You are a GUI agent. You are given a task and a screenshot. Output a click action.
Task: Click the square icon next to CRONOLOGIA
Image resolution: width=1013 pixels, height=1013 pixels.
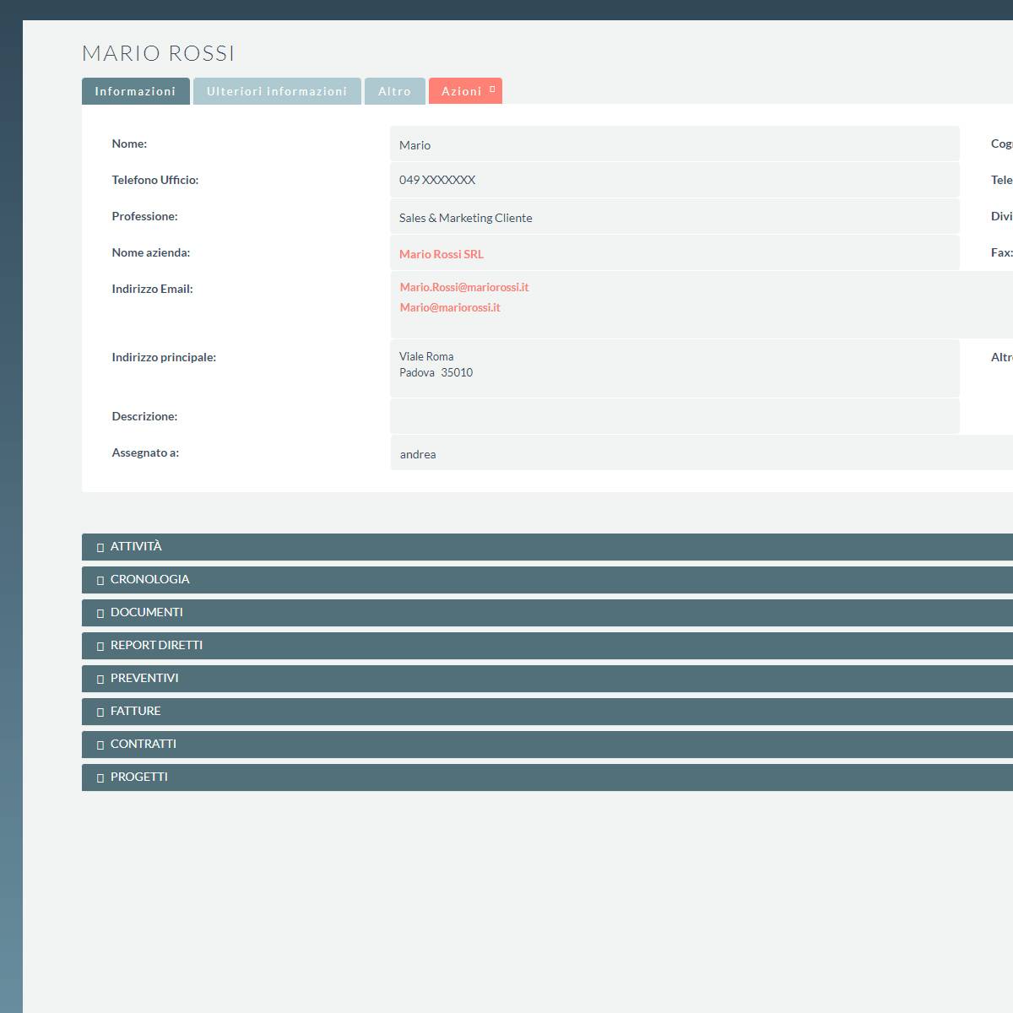100,580
